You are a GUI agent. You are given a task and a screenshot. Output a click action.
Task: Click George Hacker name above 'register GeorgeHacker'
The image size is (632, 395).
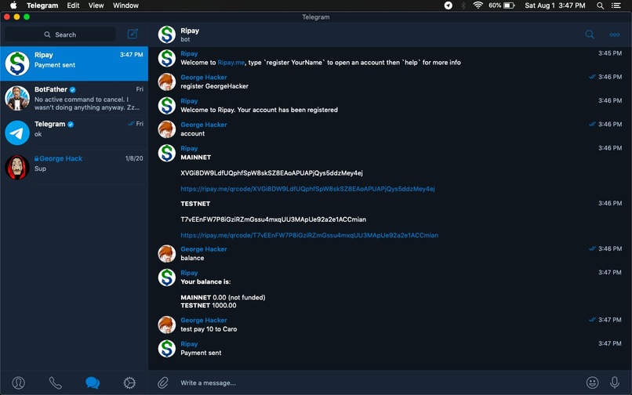pyautogui.click(x=204, y=77)
